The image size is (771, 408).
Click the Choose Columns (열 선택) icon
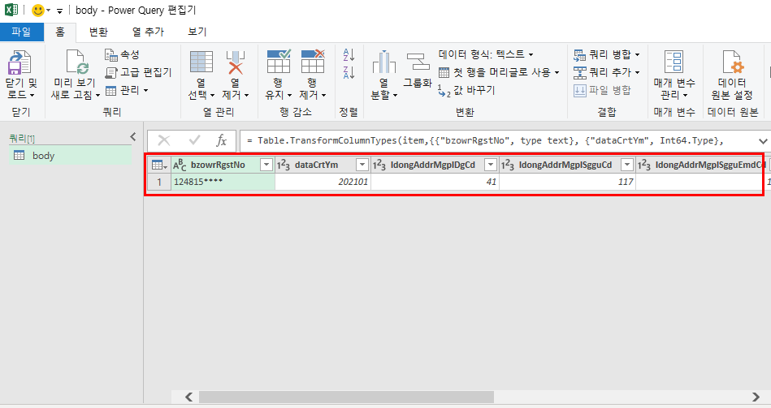point(201,62)
